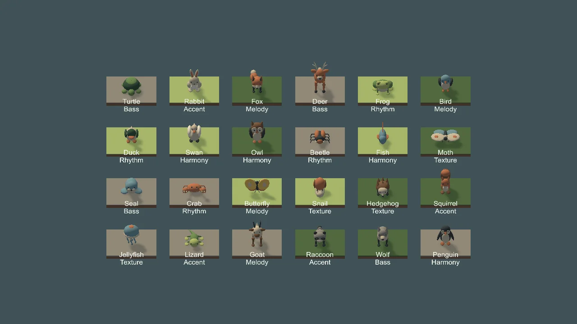Pick the Butterfly figure
The image size is (577, 324).
[x=257, y=185]
